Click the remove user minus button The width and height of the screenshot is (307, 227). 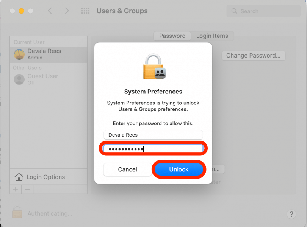click(x=27, y=189)
